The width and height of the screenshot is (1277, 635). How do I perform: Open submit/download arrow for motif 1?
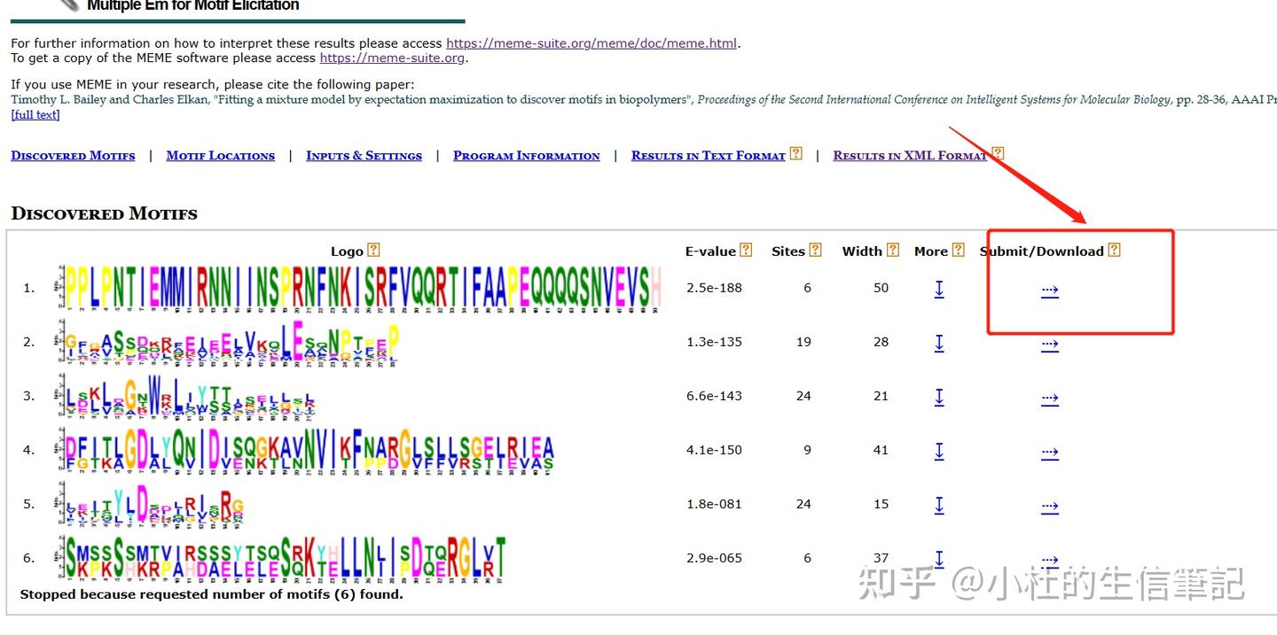[x=1049, y=290]
